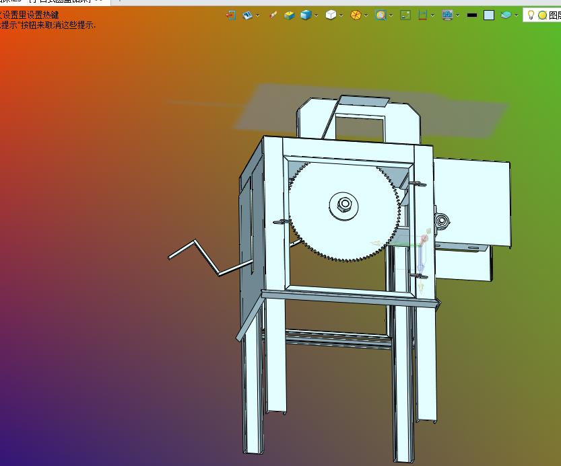The height and width of the screenshot is (466, 561).
Task: Click the green picture icon in toolbar
Action: tap(405, 15)
